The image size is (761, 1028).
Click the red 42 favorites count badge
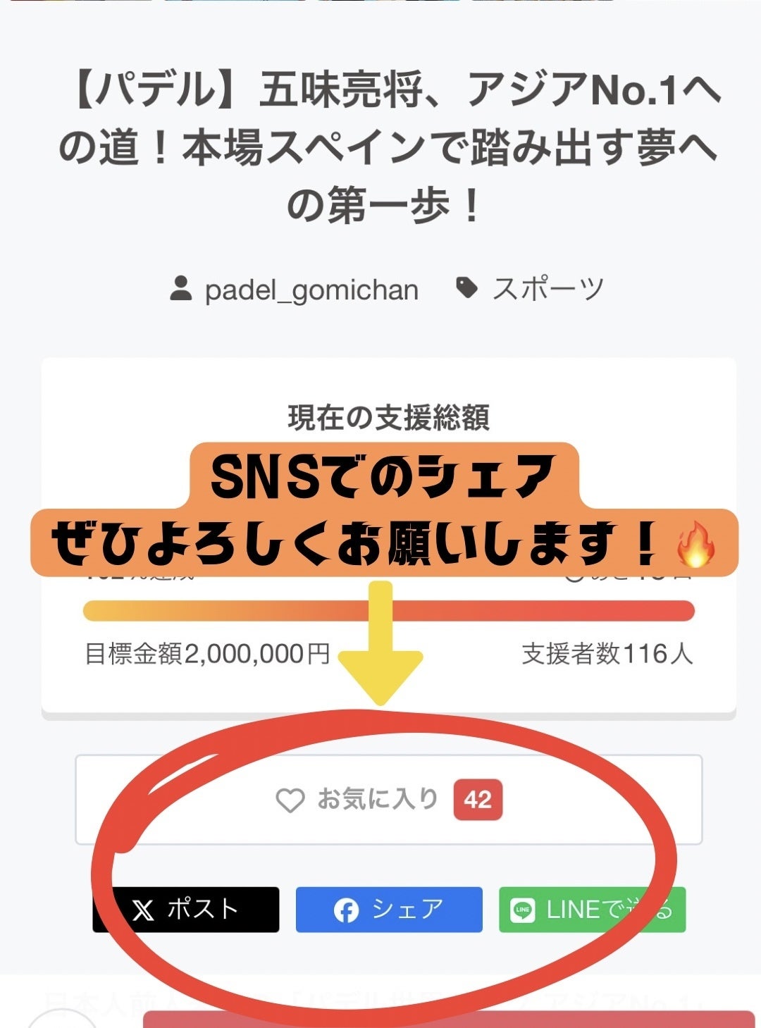(478, 800)
